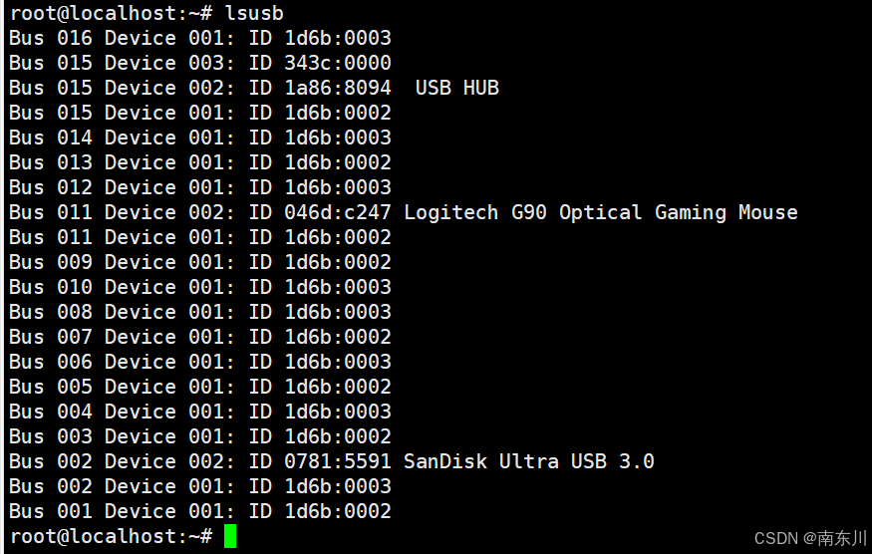Click the Bus 014 Device 001 line
Image resolution: width=872 pixels, height=554 pixels.
coord(200,138)
